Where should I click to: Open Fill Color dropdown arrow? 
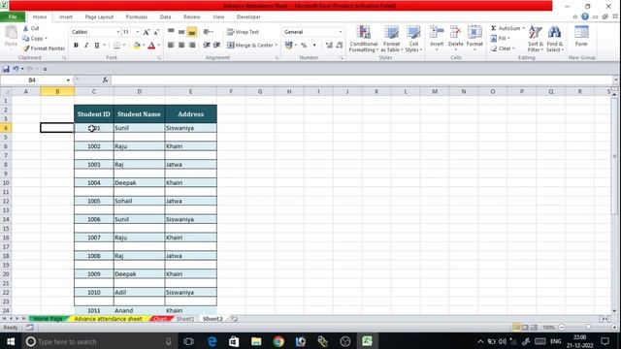[x=144, y=46]
